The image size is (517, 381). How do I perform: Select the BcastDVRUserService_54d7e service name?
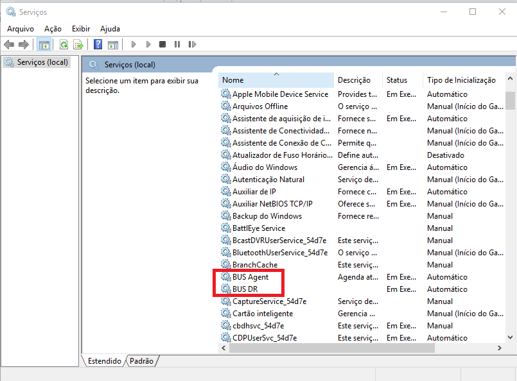(279, 241)
